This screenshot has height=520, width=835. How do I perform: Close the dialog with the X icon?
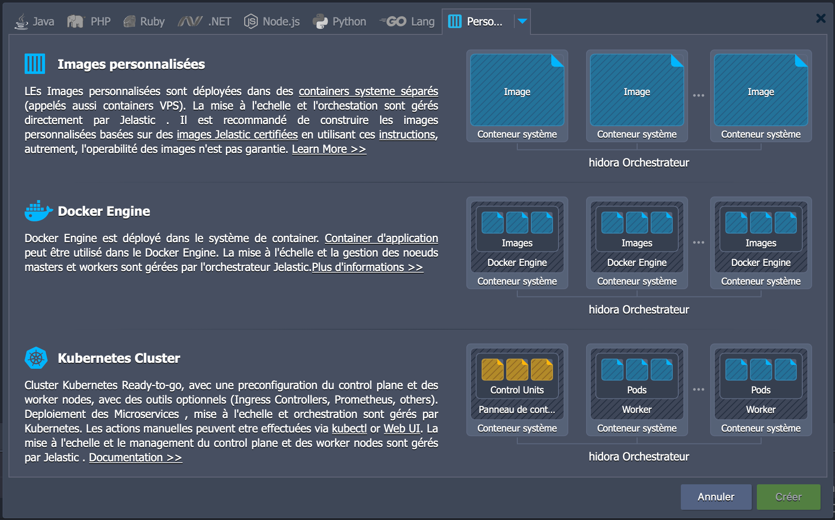[x=821, y=18]
